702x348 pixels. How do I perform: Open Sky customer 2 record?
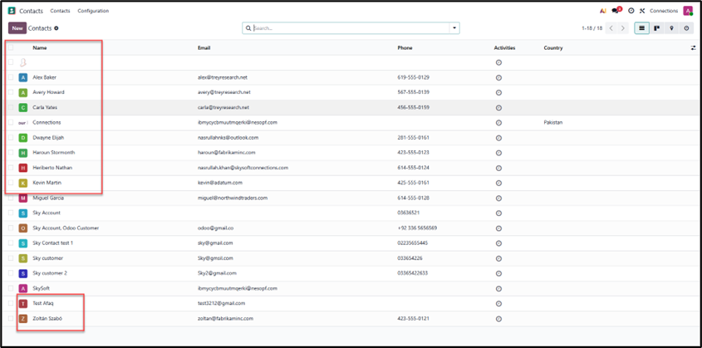tap(50, 273)
